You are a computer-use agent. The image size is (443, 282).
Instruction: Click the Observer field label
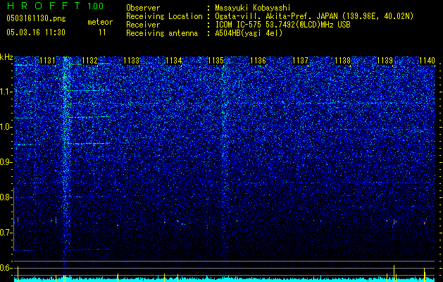click(143, 8)
